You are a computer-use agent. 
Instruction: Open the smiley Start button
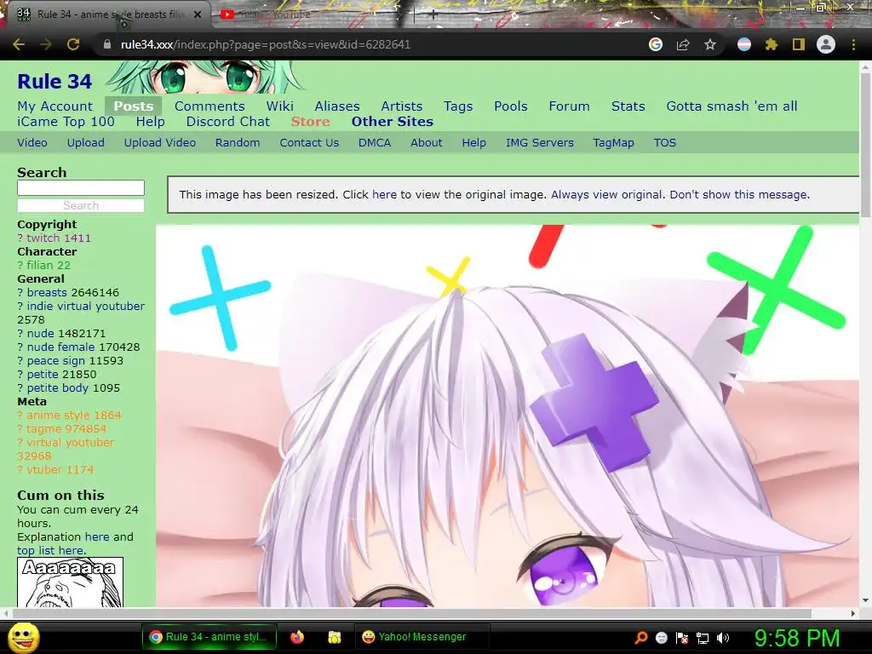point(24,638)
